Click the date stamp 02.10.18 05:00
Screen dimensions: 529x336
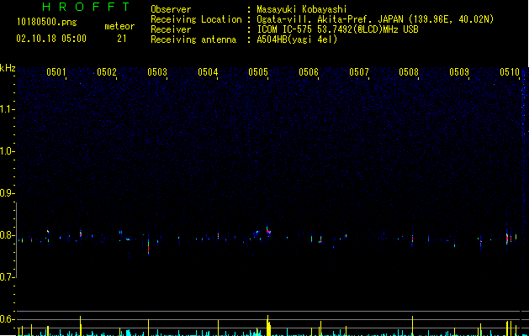click(51, 39)
